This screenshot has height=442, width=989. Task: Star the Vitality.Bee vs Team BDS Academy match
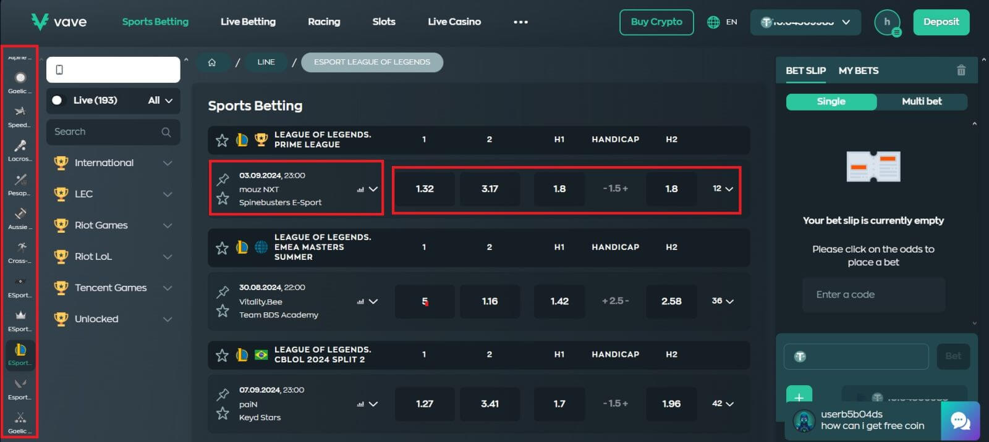coord(223,311)
